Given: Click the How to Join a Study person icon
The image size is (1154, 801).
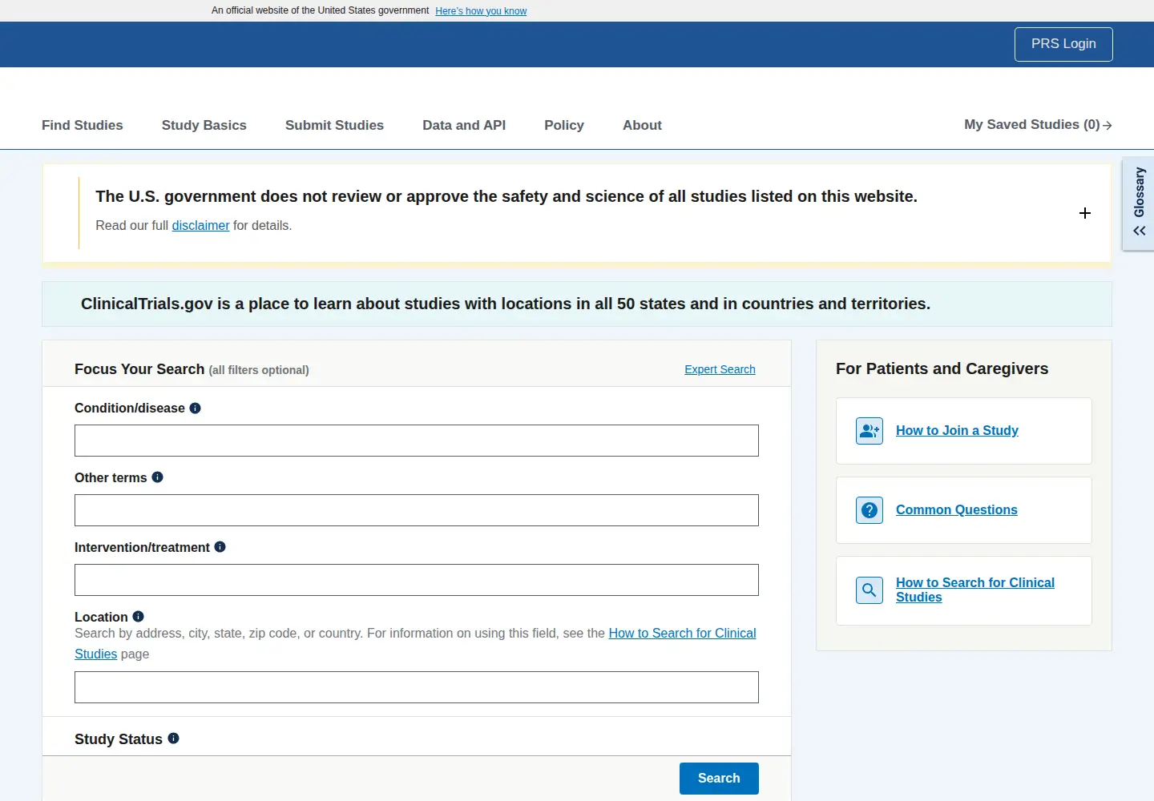Looking at the screenshot, I should click(x=870, y=431).
